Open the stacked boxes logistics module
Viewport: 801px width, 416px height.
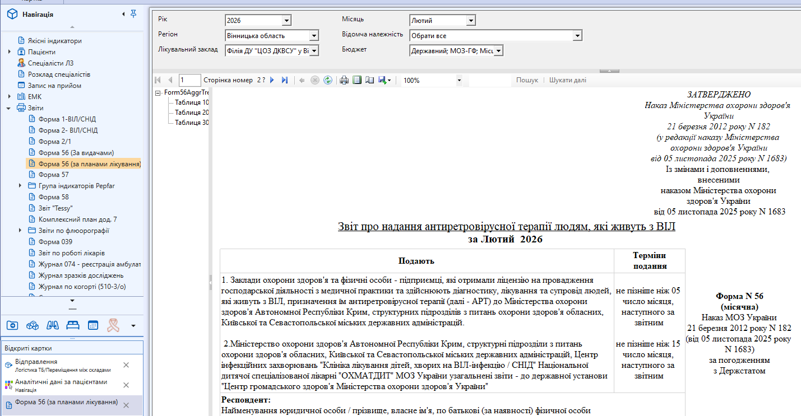tap(33, 325)
